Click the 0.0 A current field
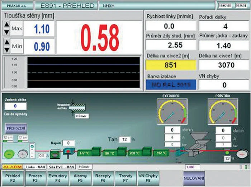The width and height of the screenshot is (251, 187). click(x=42, y=156)
